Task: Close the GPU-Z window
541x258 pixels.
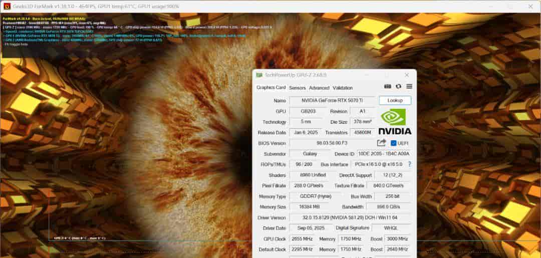Action: [x=407, y=75]
